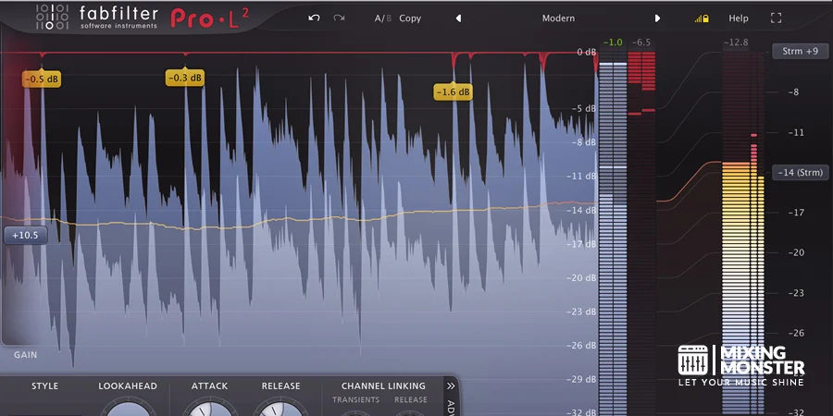Click the undo arrow icon
This screenshot has height=416, width=833.
click(x=314, y=18)
